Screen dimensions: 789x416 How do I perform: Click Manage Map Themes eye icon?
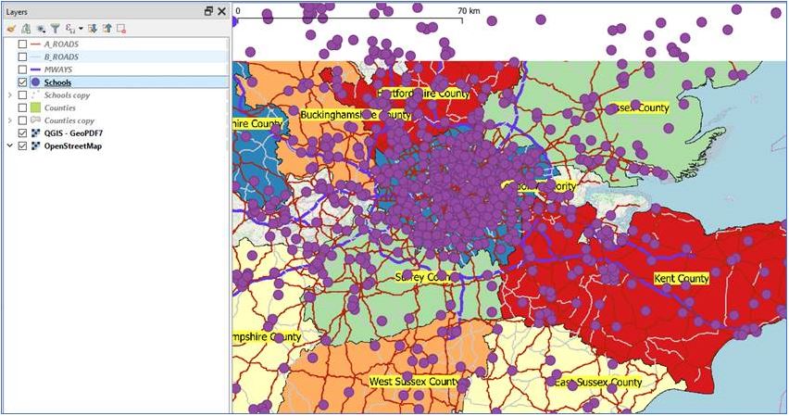pos(39,29)
